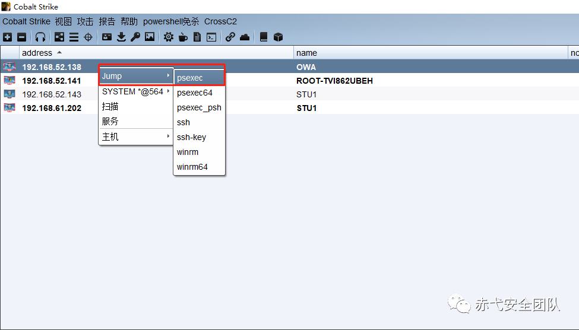
Task: Choose 服务 from the context menu
Action: point(136,121)
